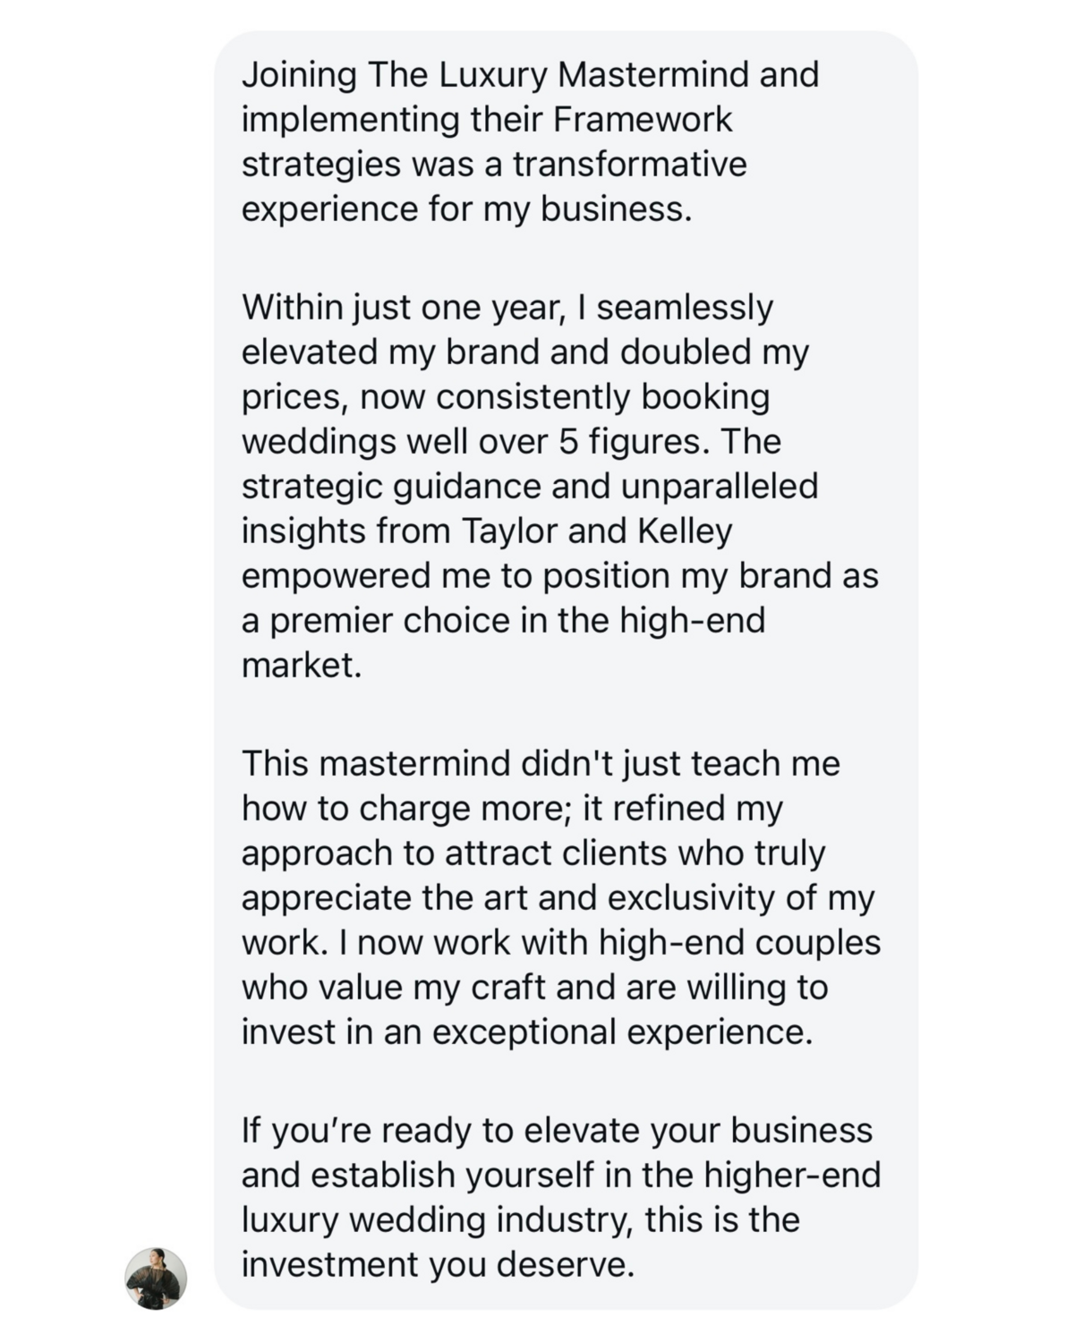Image resolution: width=1074 pixels, height=1342 pixels.
Task: Select the line 'strategies was a transformative'
Action: coord(494,164)
